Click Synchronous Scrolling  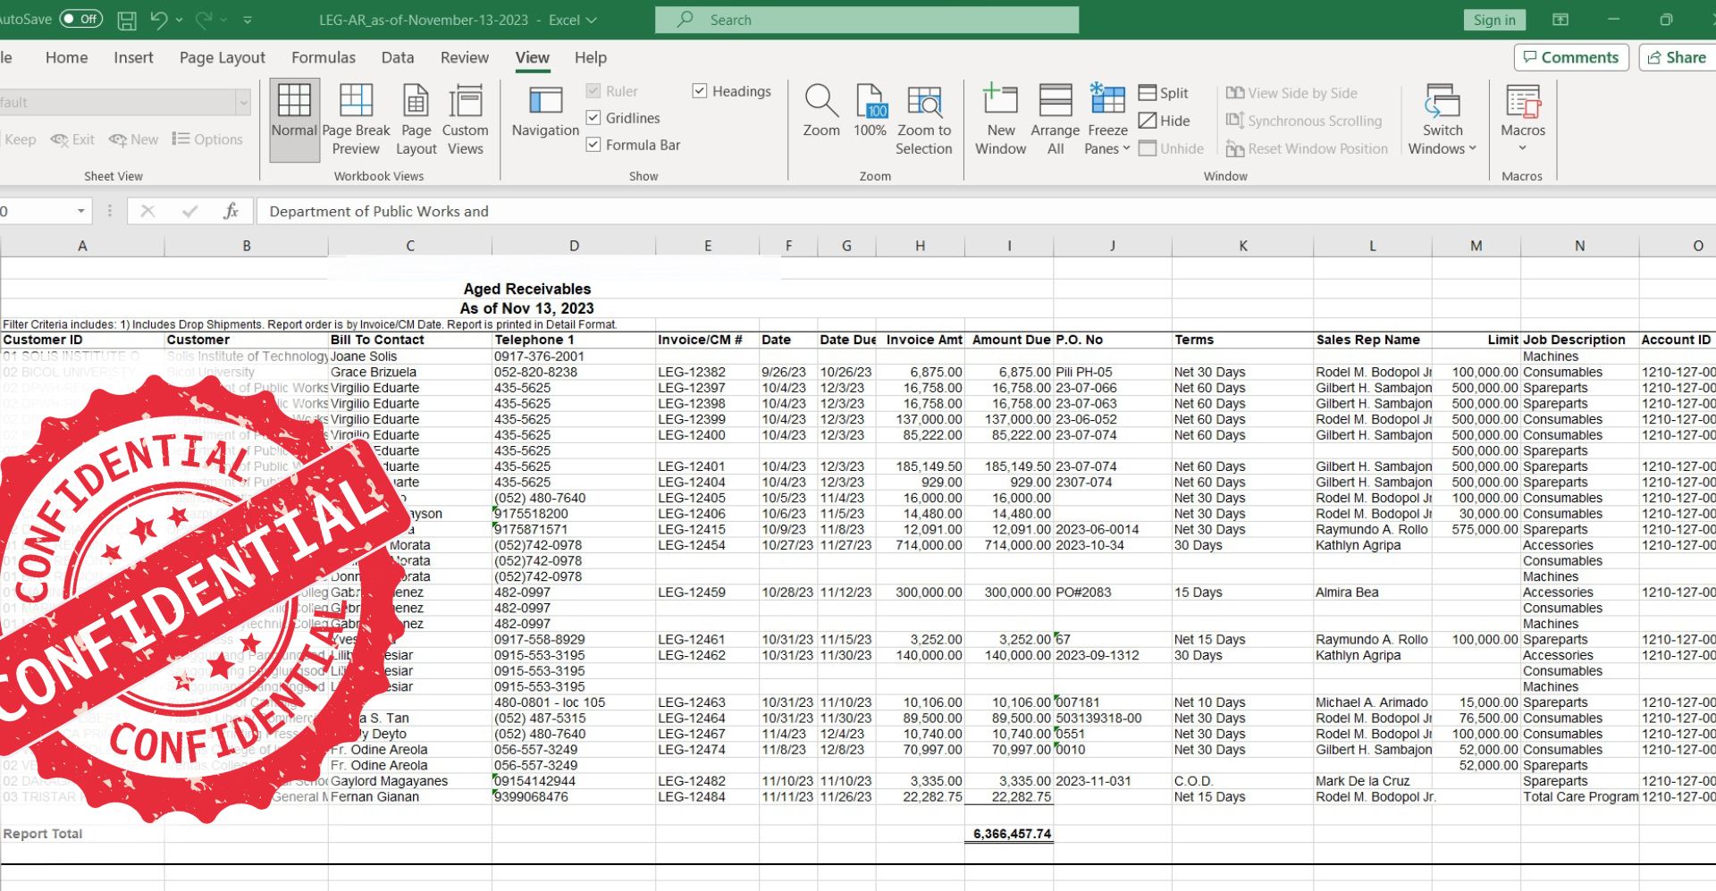point(1304,121)
